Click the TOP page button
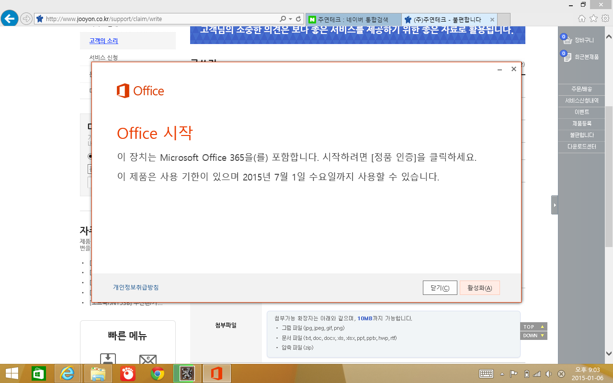Image resolution: width=613 pixels, height=383 pixels. (534, 327)
